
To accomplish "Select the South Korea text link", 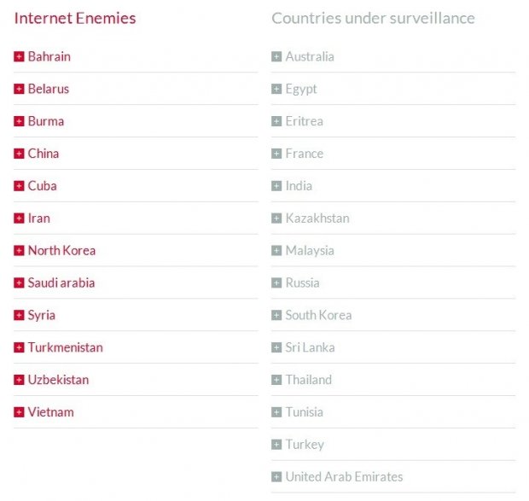I will pos(318,315).
